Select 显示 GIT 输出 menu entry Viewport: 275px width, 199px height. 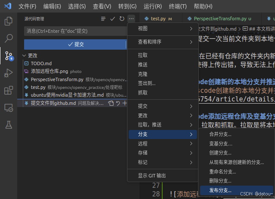163,176
